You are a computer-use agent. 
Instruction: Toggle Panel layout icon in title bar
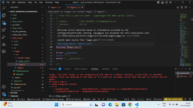163,2
